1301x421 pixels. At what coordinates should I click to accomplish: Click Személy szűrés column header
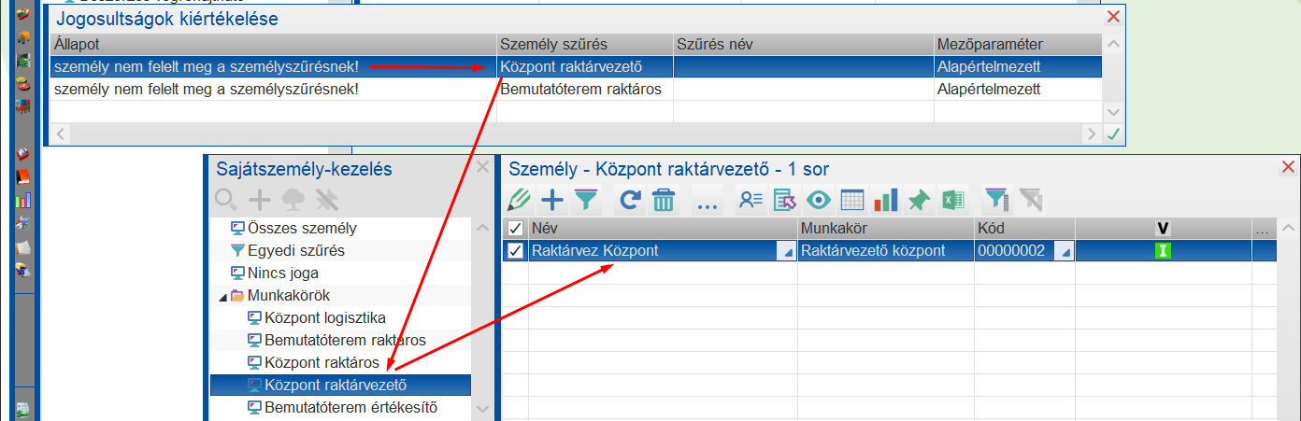584,45
